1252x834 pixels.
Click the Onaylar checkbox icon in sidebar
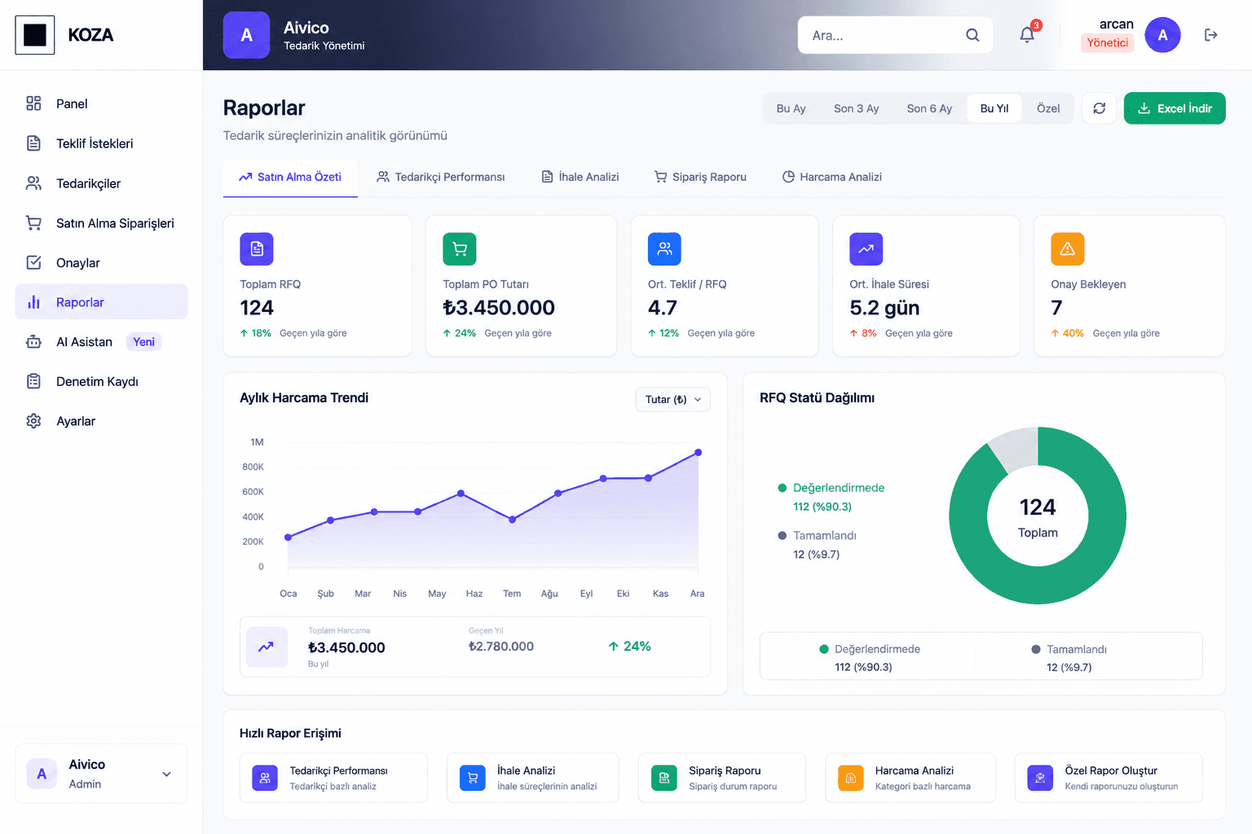[33, 262]
